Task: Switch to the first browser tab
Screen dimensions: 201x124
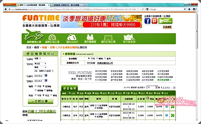Action: pos(33,5)
